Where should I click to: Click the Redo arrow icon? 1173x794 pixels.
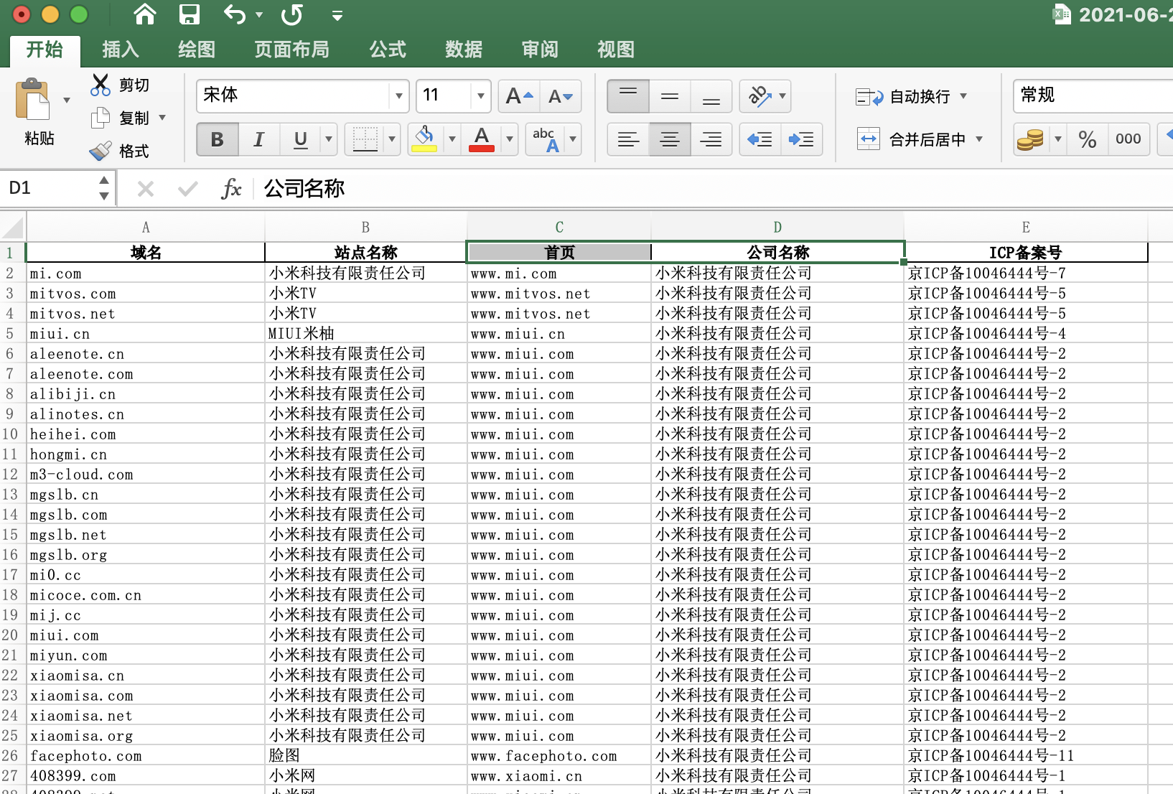(291, 14)
